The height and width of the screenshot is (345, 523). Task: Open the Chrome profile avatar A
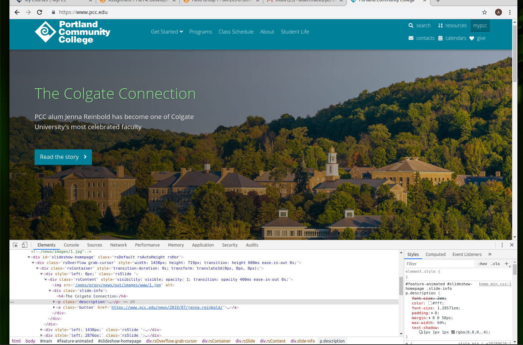pyautogui.click(x=499, y=12)
